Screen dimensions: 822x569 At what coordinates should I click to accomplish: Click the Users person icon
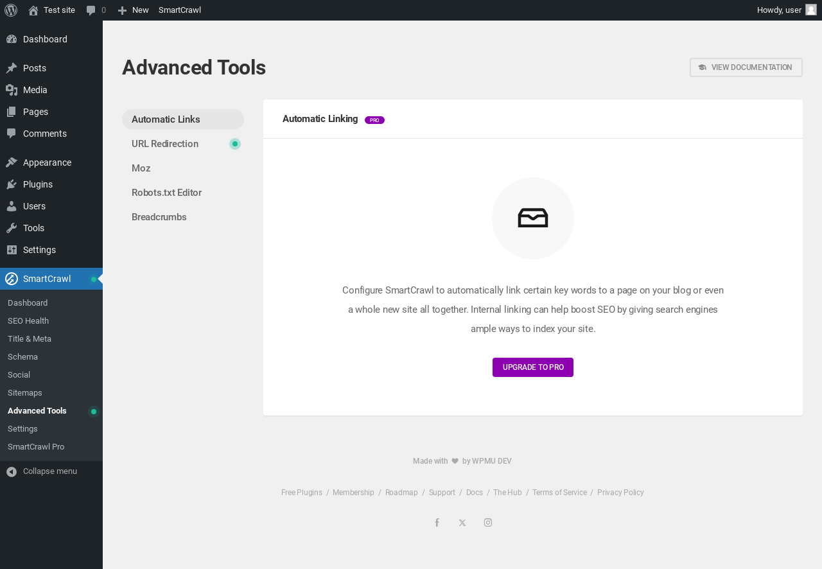[x=12, y=206]
